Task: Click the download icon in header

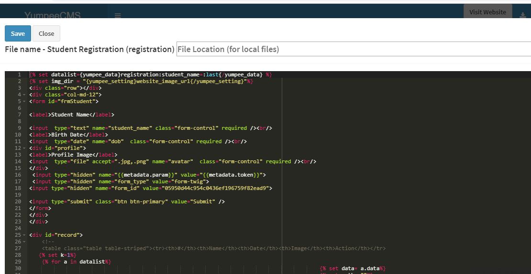Action: pos(523,15)
